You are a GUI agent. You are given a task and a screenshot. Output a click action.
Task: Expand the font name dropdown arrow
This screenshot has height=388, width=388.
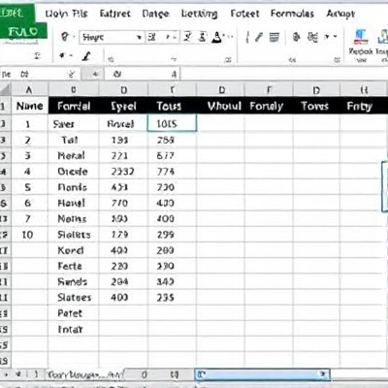[x=140, y=38]
